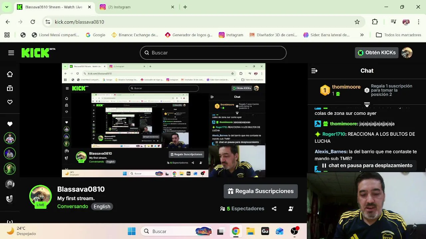Open the user profile avatar in Kick header
Viewport: 426px width, 239px height.
point(407,52)
